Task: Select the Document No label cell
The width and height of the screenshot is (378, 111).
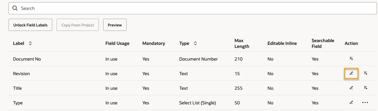Action: [x=27, y=59]
